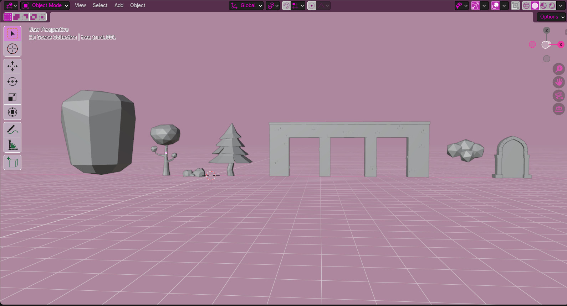Activate the Rotate tool
This screenshot has height=306, width=567.
(12, 81)
